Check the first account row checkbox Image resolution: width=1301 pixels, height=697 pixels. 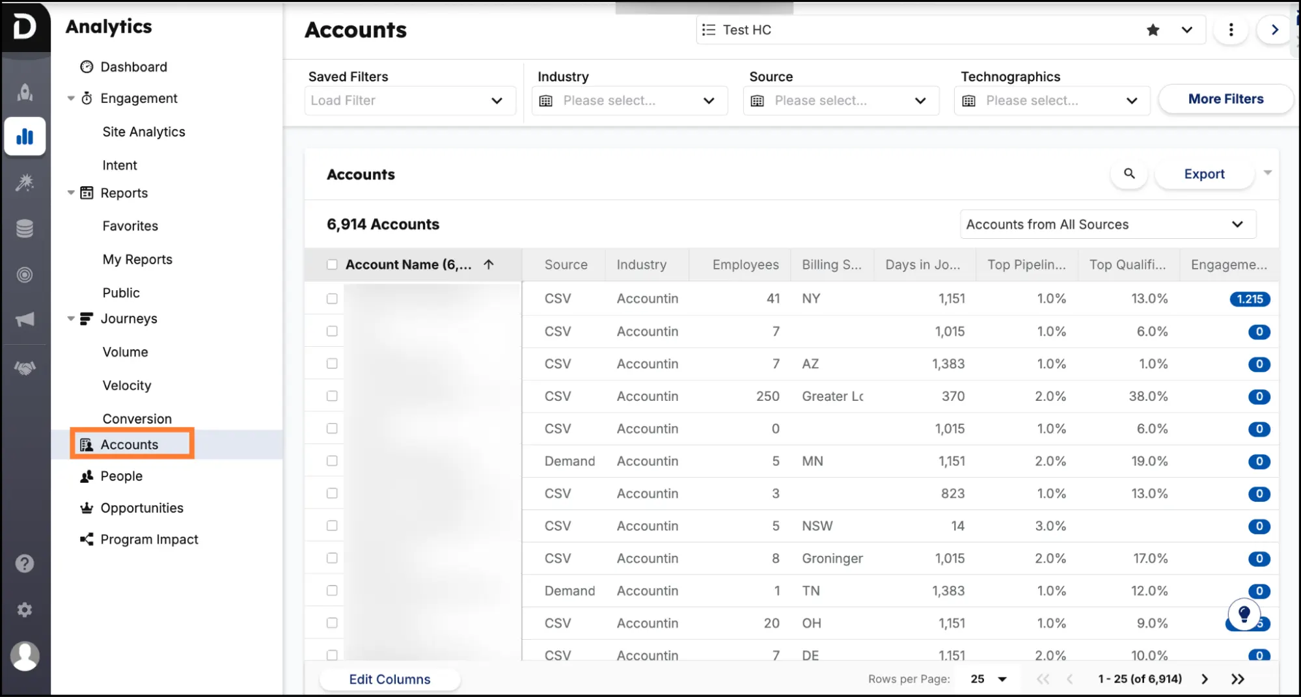tap(332, 298)
